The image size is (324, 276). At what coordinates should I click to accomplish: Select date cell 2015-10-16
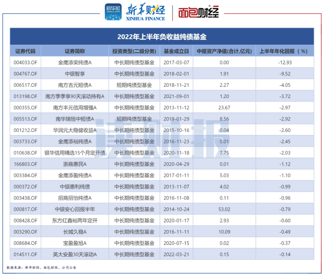click(x=176, y=130)
